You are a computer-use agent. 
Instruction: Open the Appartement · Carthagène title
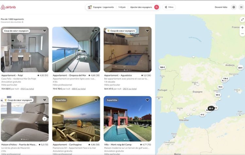coord(67,145)
